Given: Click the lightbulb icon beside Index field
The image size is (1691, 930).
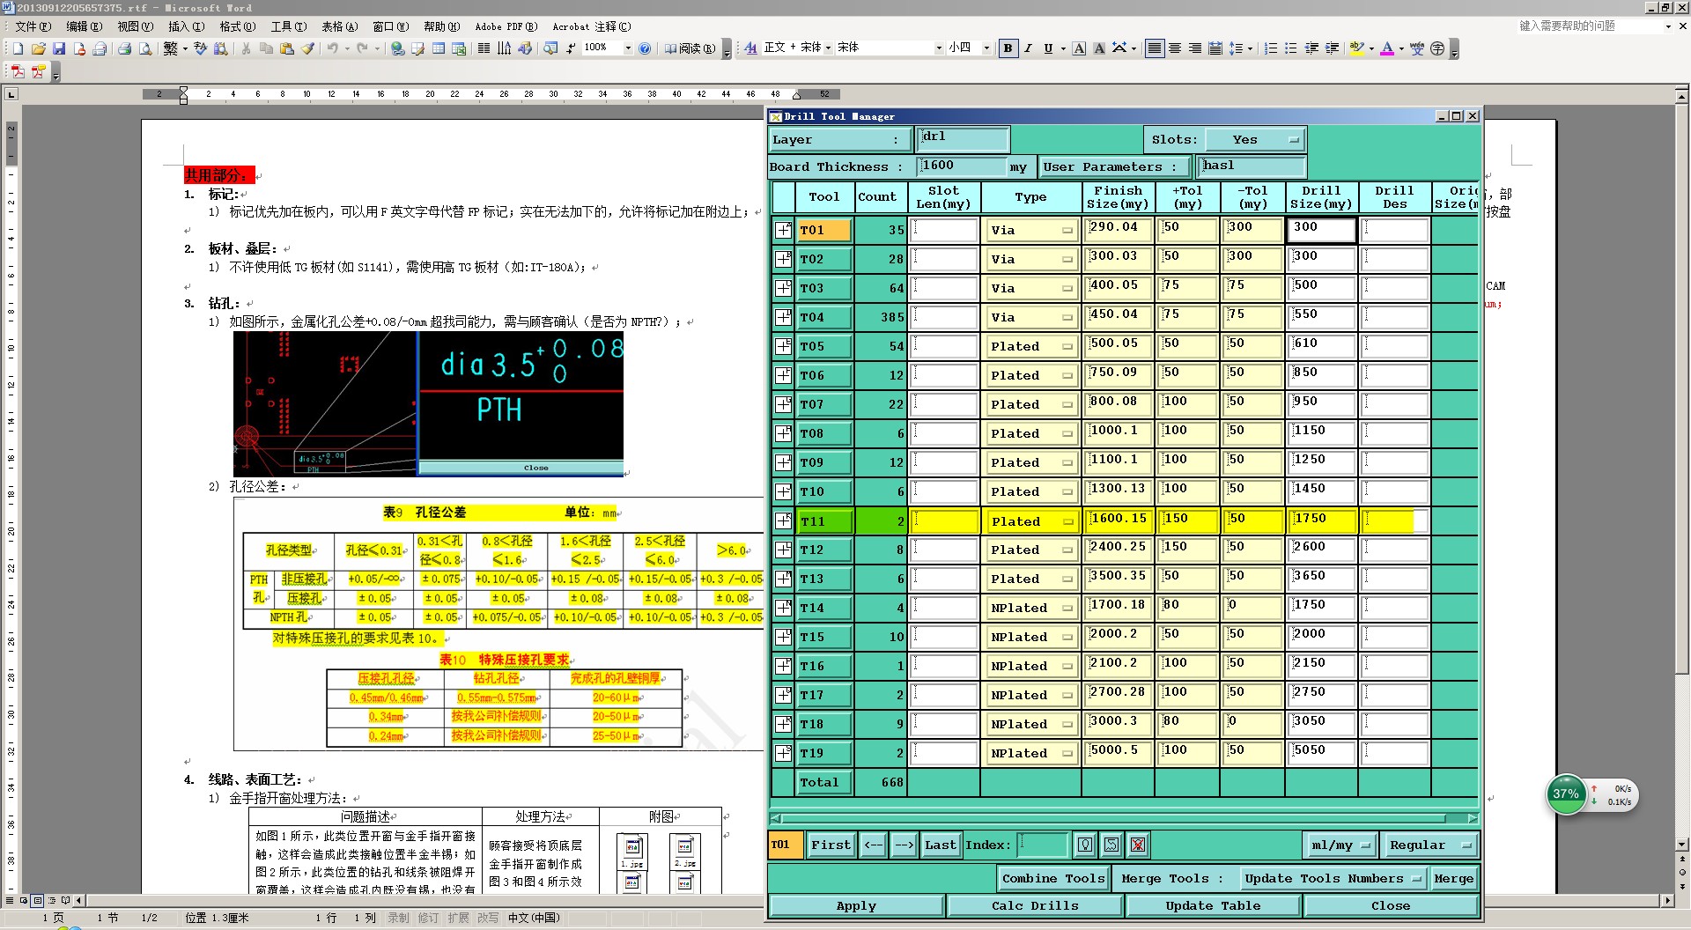Looking at the screenshot, I should [1085, 845].
